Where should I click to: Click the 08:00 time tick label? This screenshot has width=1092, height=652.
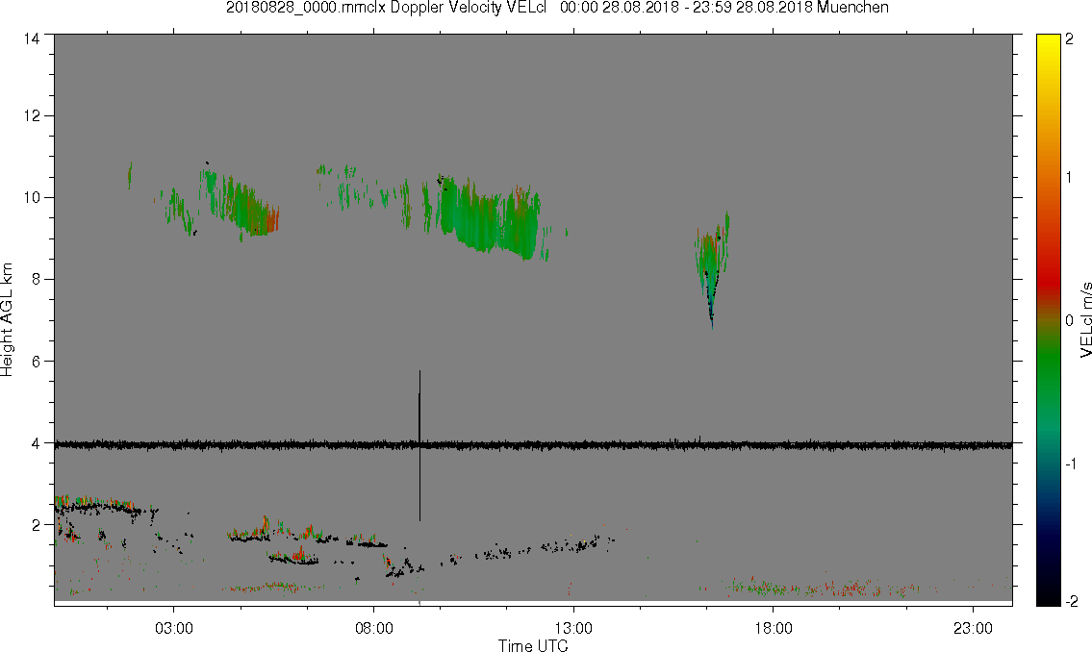[374, 628]
